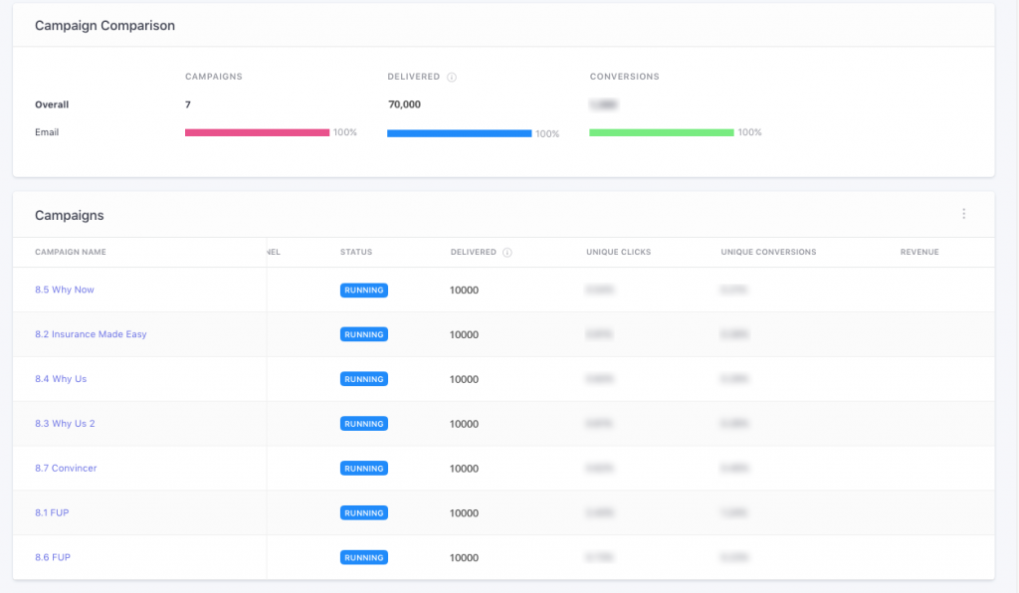
Task: Select the 8.4 Why Us campaign link
Action: pos(61,379)
